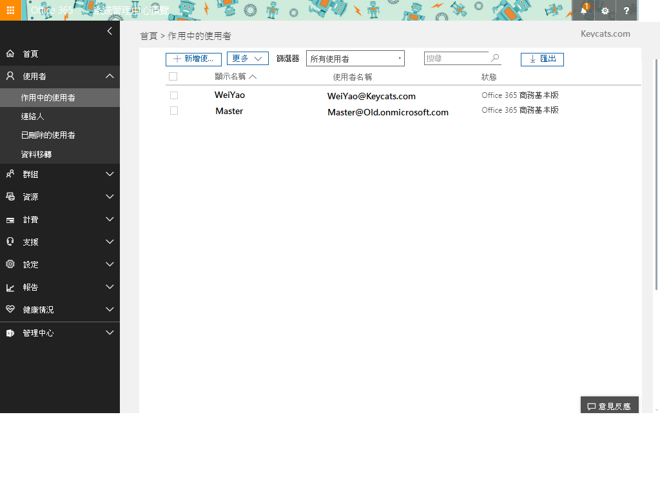Click the settings gear icon in sidebar

pos(10,264)
